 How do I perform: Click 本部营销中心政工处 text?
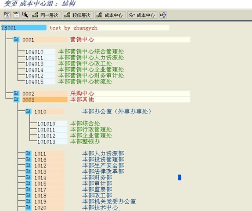[x=85, y=63]
